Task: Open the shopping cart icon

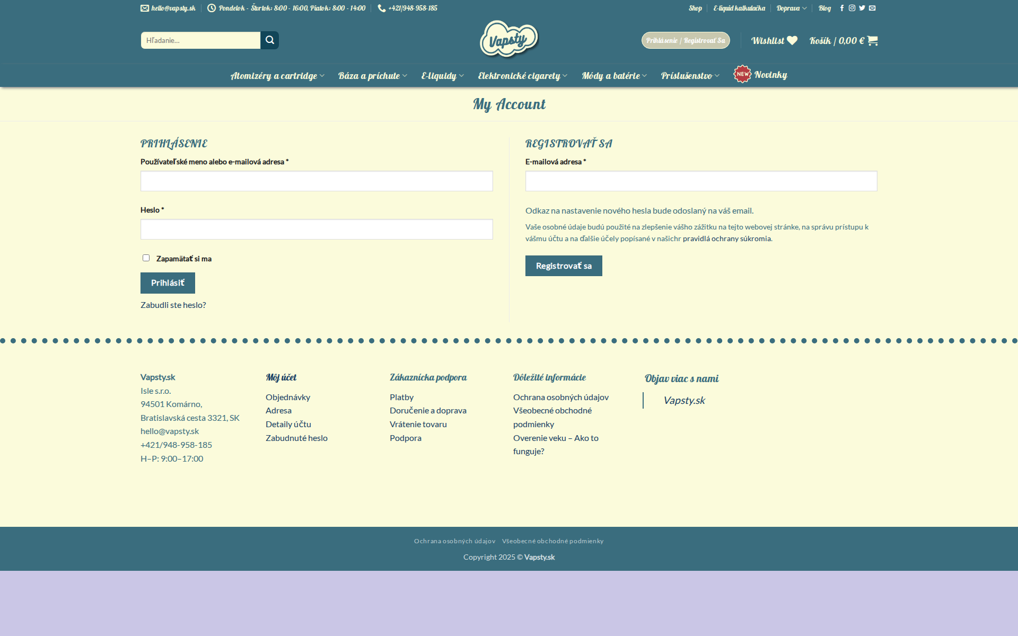Action: (872, 40)
